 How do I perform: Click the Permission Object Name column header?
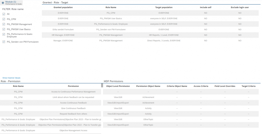tap(148, 86)
